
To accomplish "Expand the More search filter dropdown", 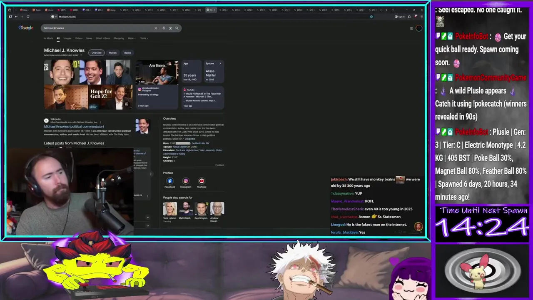I will (x=132, y=38).
